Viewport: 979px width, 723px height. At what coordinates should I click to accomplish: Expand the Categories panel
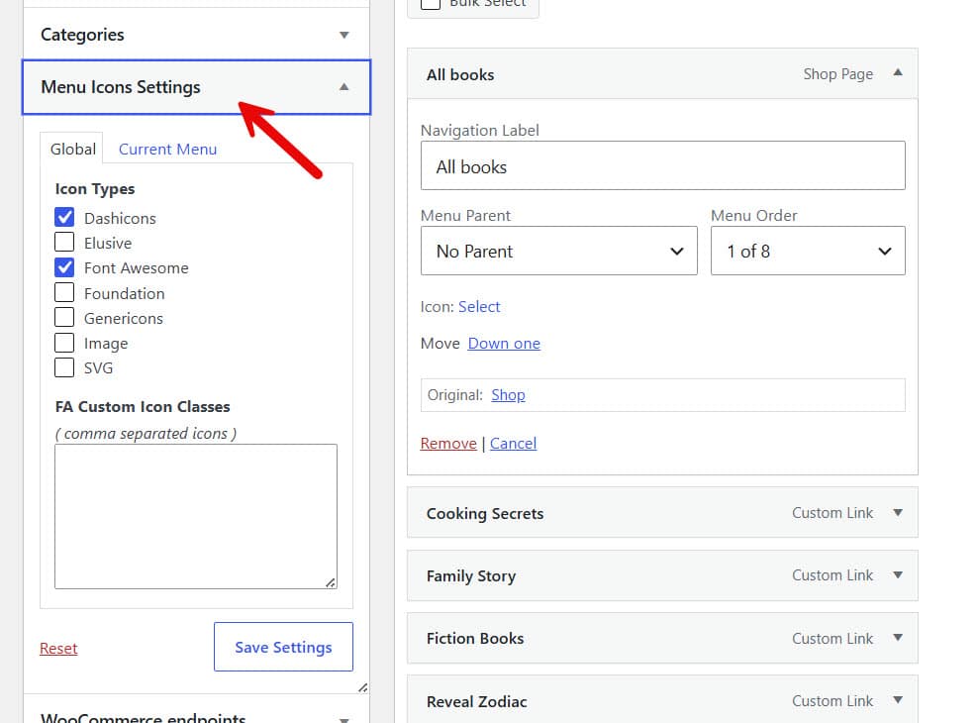coord(343,35)
